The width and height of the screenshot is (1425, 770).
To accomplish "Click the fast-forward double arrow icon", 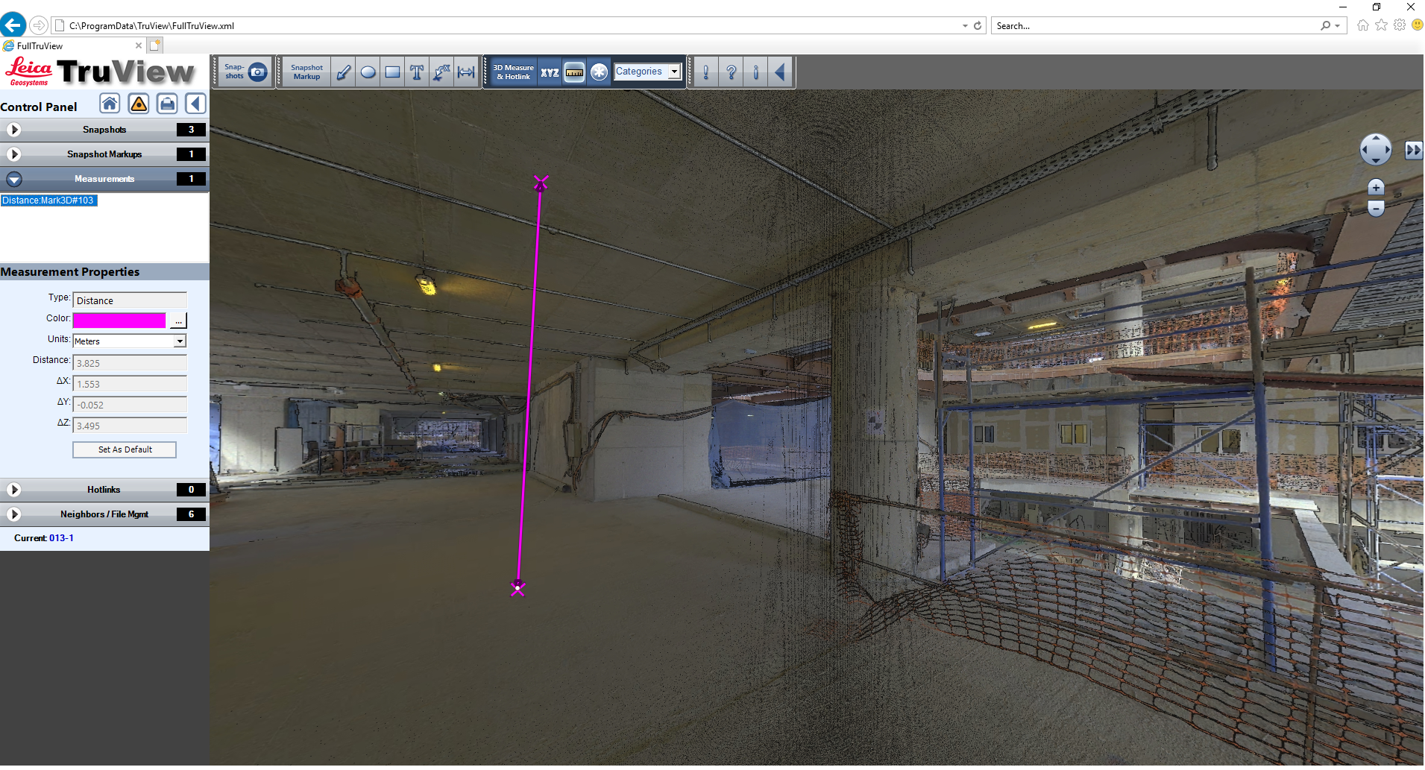I will point(1413,151).
